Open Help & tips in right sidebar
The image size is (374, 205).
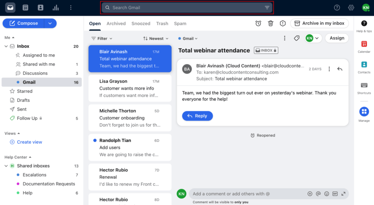pyautogui.click(x=364, y=26)
